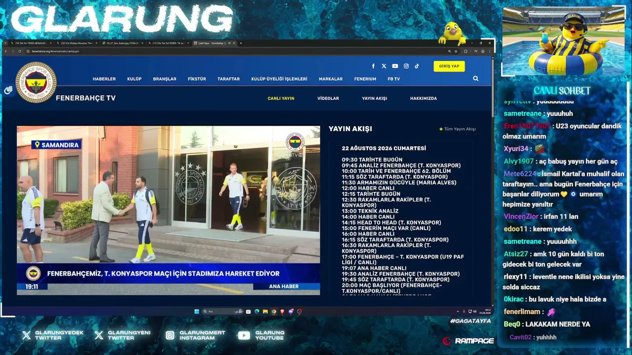The height and width of the screenshot is (355, 632).
Task: Click the 22 AĞUSTOS 2026 CUMARTESİ date heading
Action: coord(384,148)
